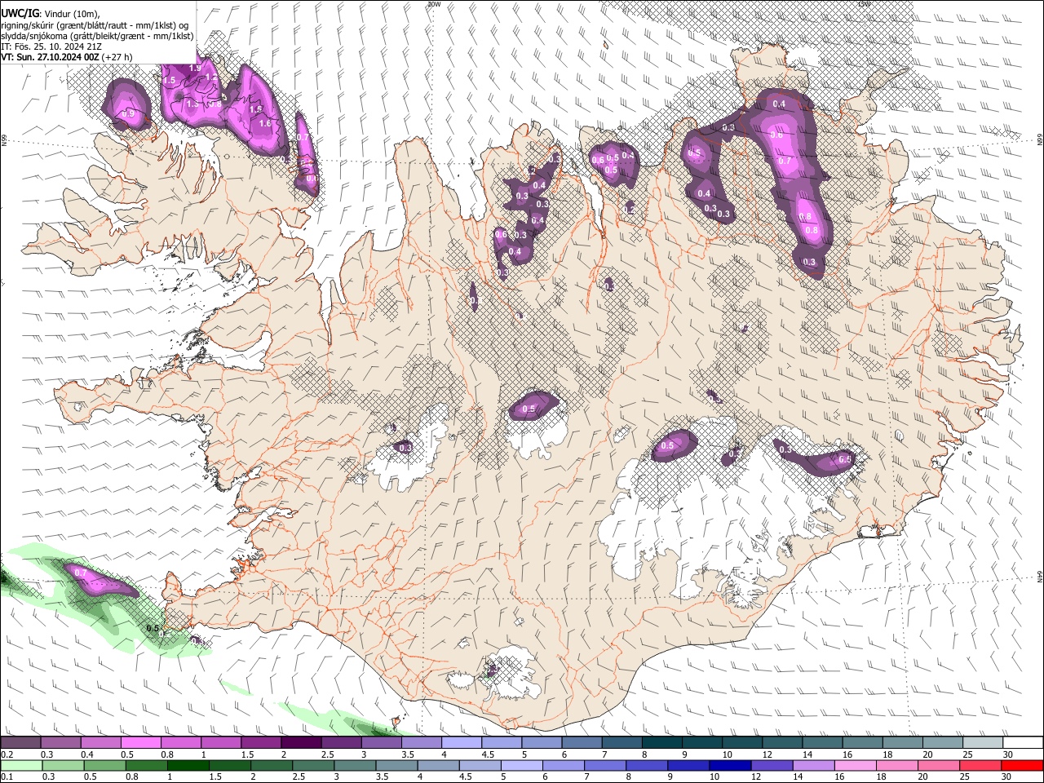Pick the white upper swatch starting at 30
This screenshot has height=783, width=1044.
point(1023,742)
